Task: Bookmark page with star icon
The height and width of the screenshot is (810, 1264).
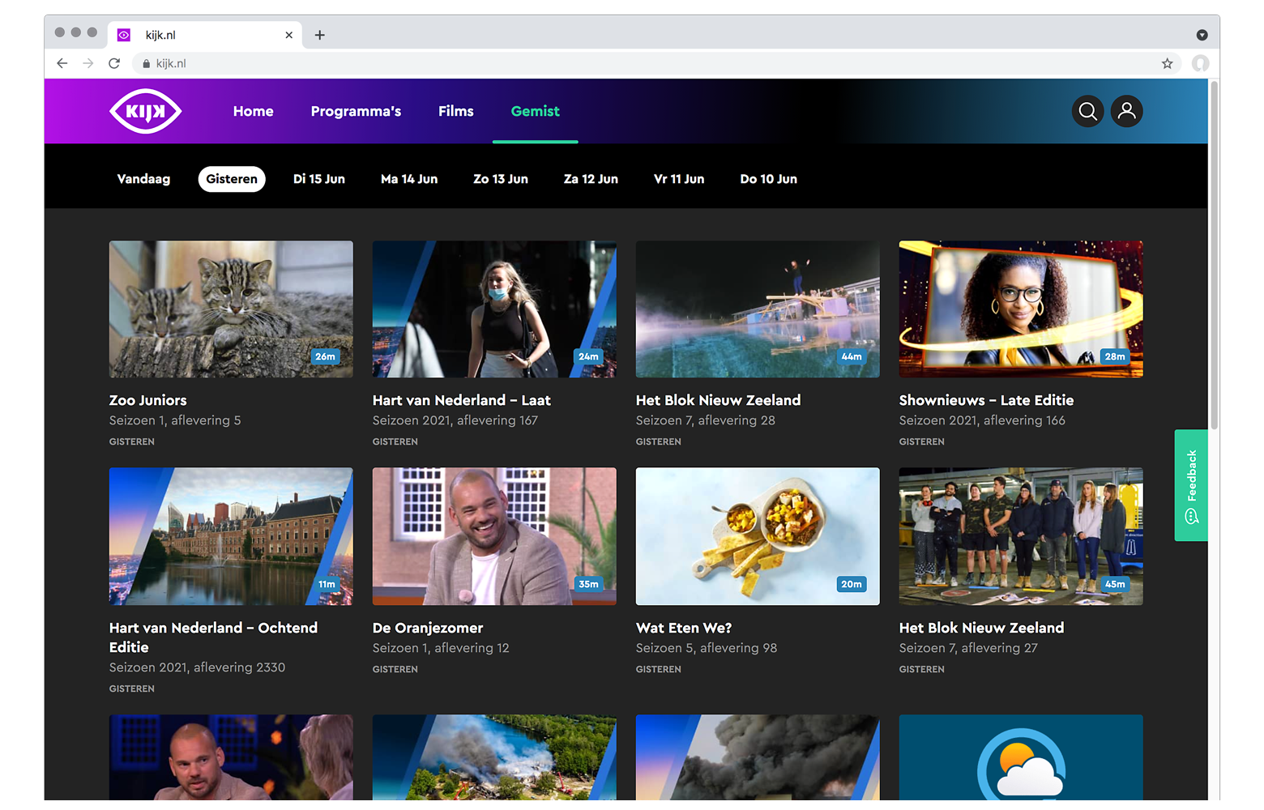Action: [1167, 63]
